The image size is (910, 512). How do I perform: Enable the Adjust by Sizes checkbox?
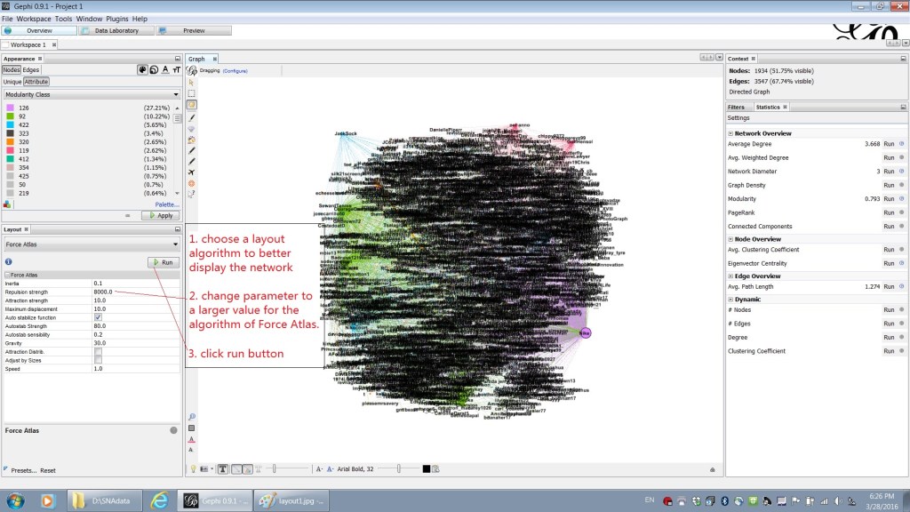pyautogui.click(x=98, y=360)
